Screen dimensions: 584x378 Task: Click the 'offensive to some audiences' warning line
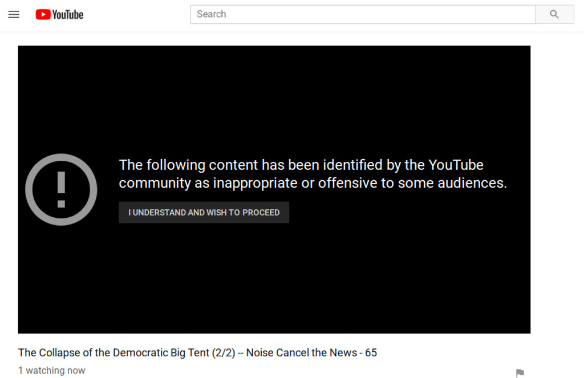pos(412,183)
